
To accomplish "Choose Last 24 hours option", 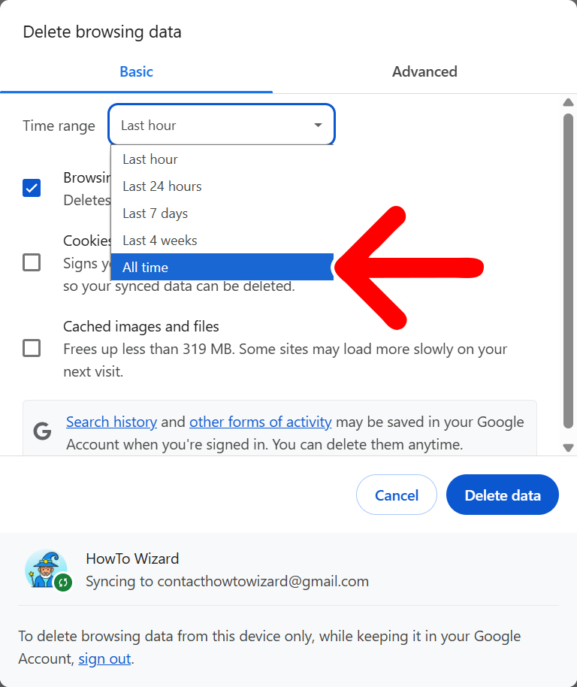I will [222, 186].
